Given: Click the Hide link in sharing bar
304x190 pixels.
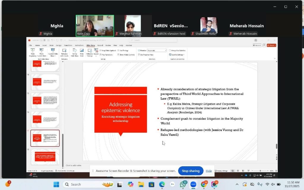Looking at the screenshot, I should tap(209, 171).
